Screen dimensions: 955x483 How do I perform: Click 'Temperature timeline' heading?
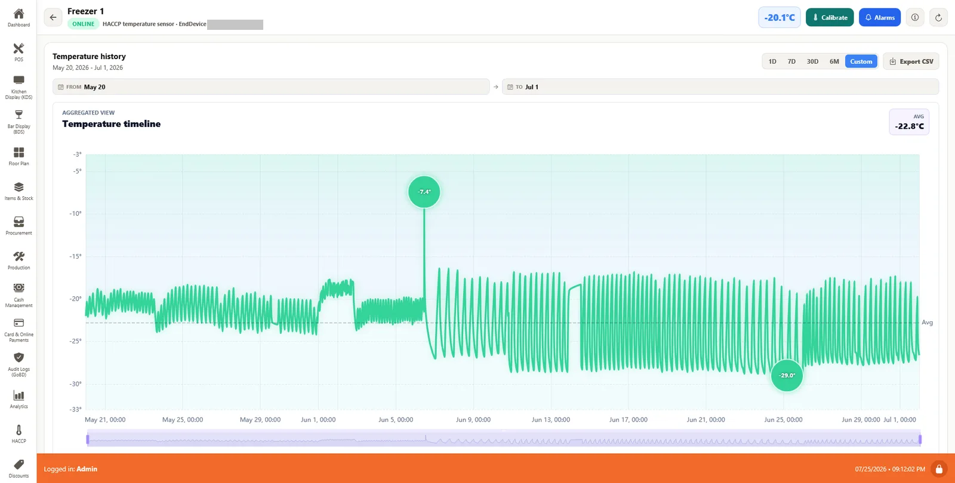point(111,124)
